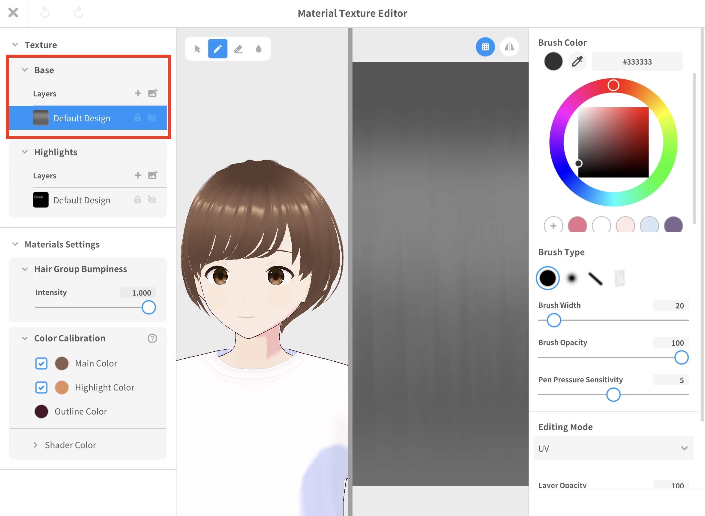Add a new layer in Base

[138, 93]
